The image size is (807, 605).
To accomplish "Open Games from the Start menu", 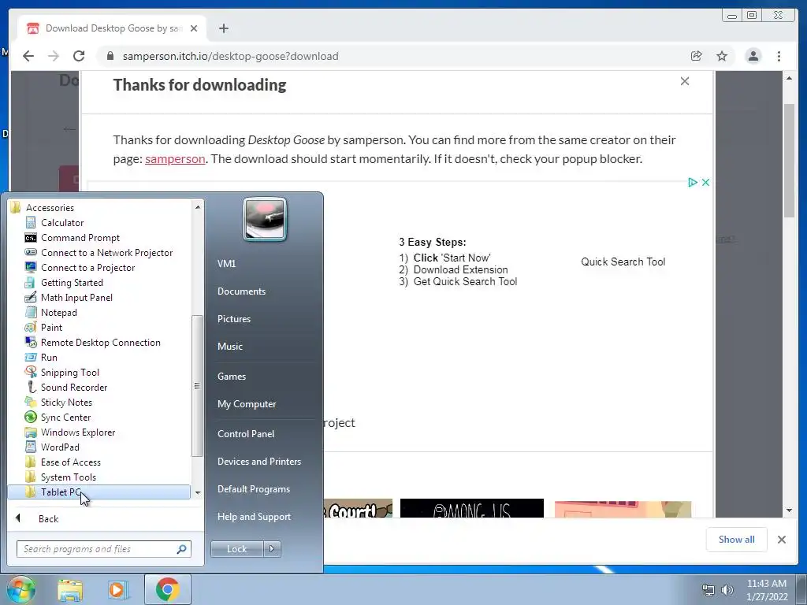I will [232, 376].
